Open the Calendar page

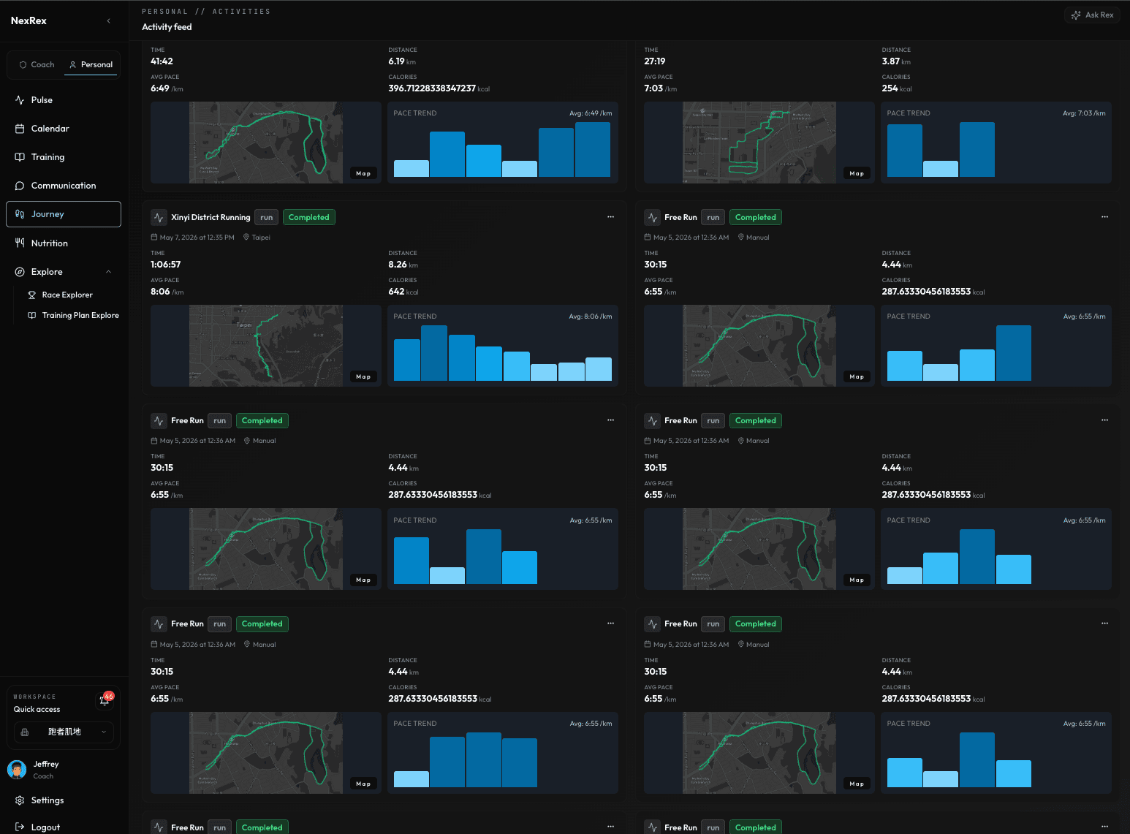(x=64, y=129)
